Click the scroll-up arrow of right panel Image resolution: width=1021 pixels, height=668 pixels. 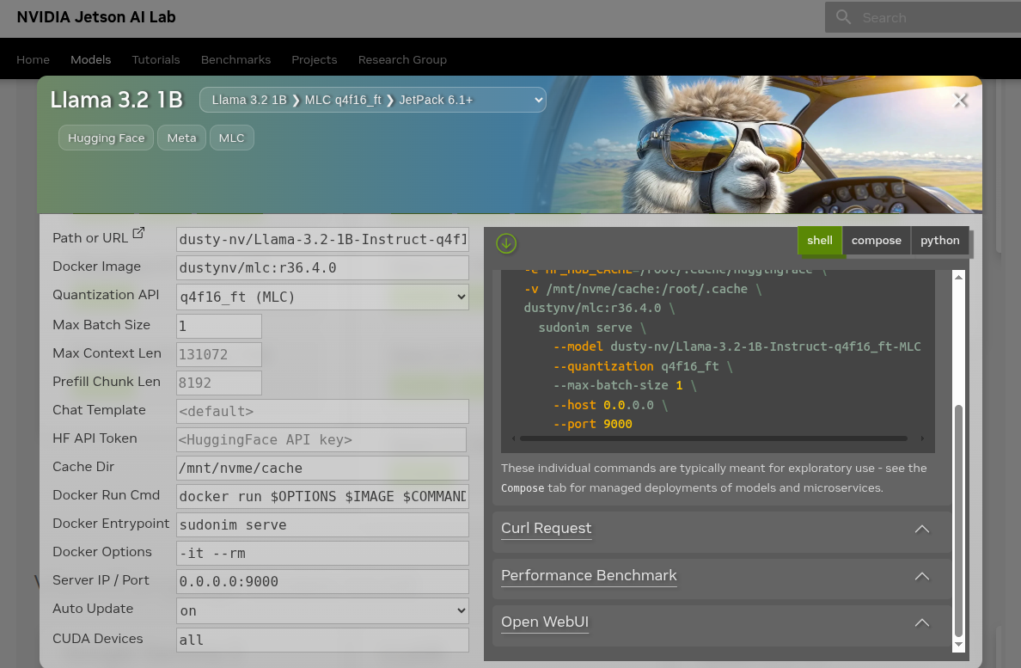click(958, 278)
